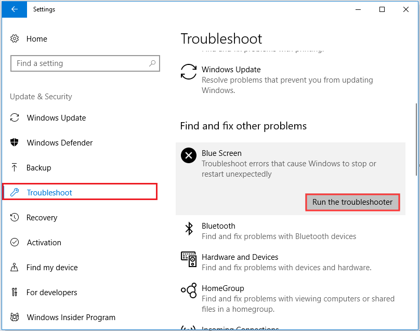Click the Home gear icon

[15, 39]
